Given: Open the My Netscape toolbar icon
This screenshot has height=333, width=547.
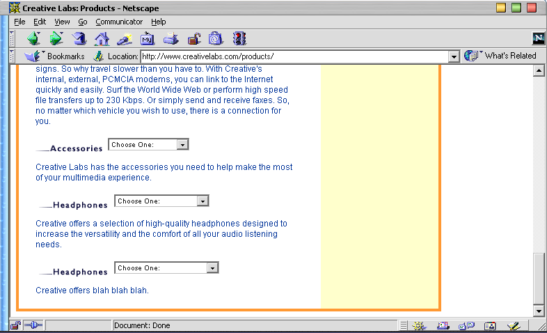Looking at the screenshot, I should (148, 39).
